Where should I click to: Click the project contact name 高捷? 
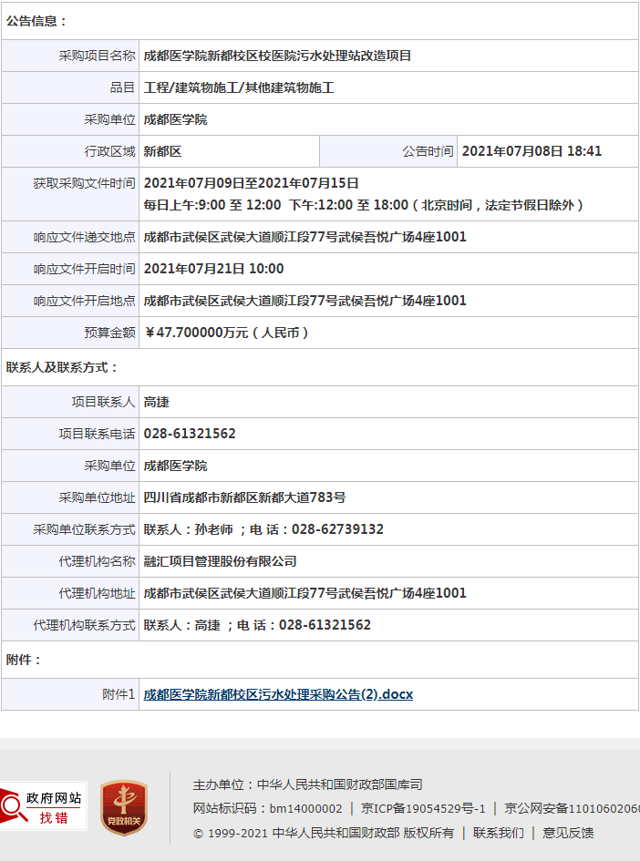tap(156, 402)
